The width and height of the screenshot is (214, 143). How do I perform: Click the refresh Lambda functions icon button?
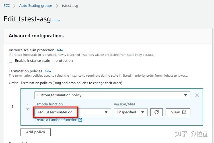pos(156,112)
